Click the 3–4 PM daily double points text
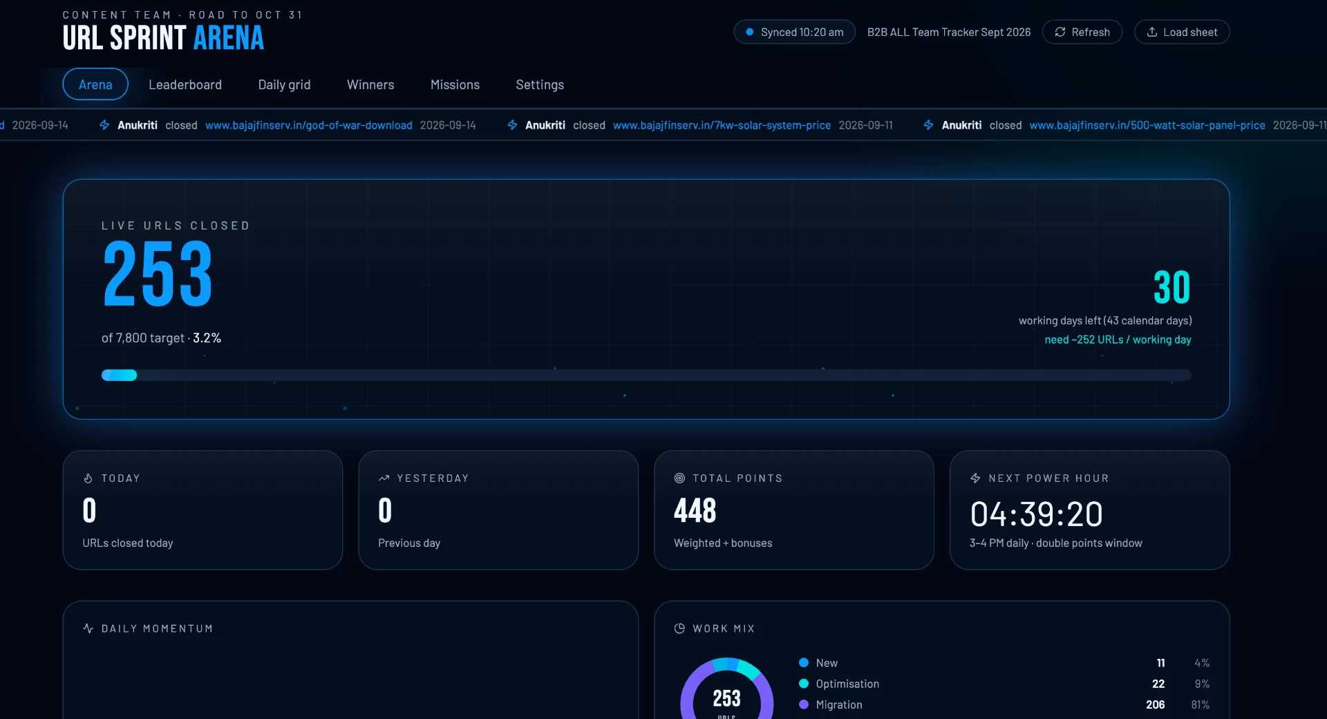 coord(1056,543)
